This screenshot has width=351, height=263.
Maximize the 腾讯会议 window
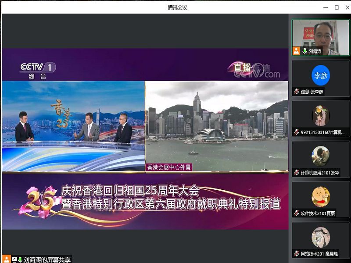(x=337, y=7)
